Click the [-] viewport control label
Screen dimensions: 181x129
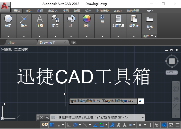(3, 50)
